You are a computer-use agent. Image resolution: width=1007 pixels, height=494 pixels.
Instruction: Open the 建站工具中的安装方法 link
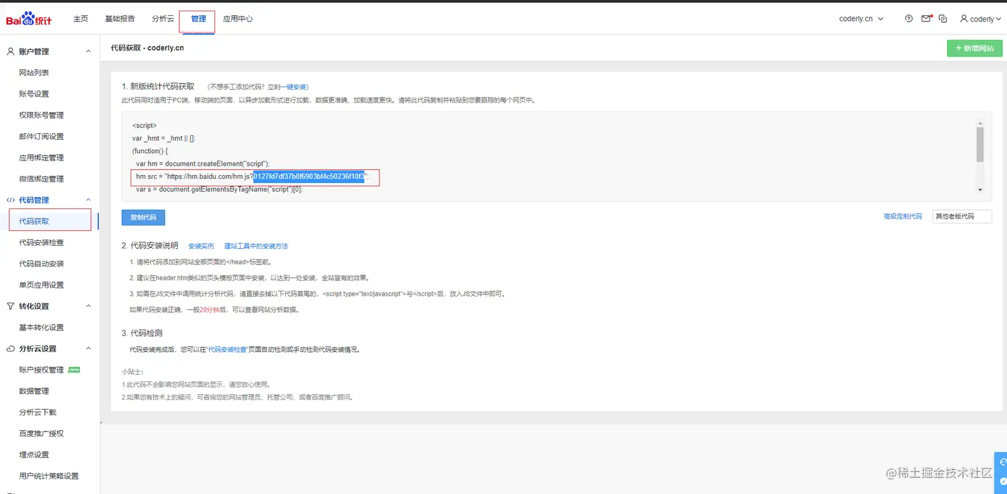coord(256,246)
